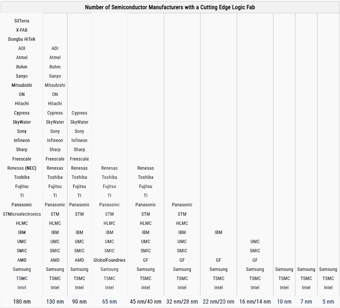The width and height of the screenshot is (340, 308).
Task: Click Mitsubishi in the 130 nm column
Action: coord(55,85)
